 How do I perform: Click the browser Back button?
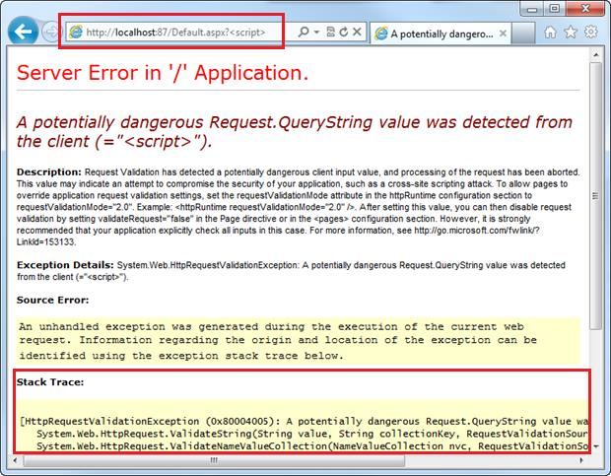[23, 31]
